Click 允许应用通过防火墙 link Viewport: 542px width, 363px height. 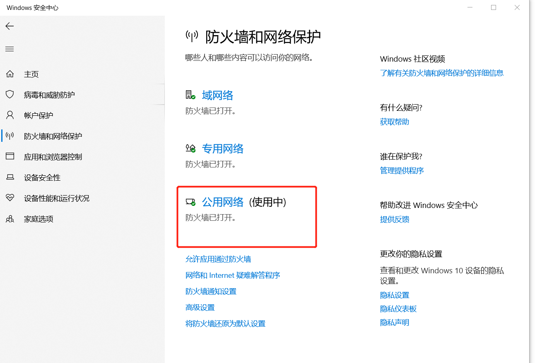coord(218,259)
